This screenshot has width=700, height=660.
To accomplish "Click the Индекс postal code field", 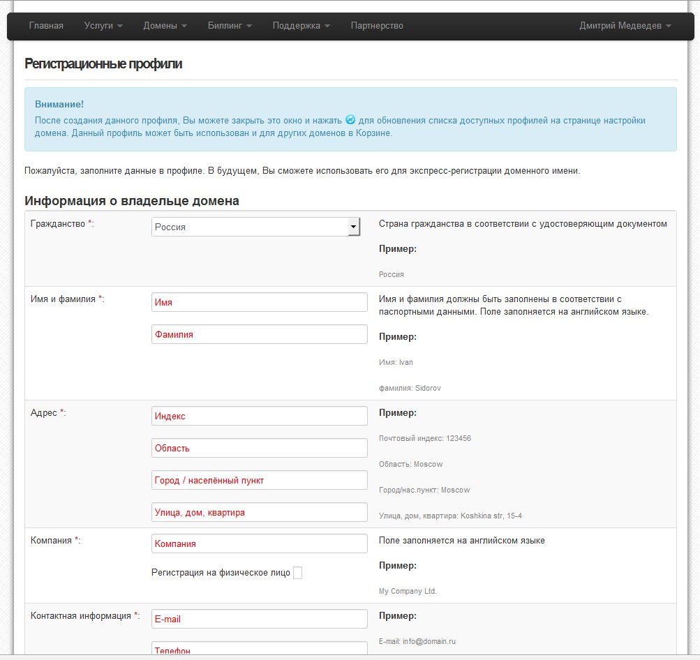I will tap(259, 416).
